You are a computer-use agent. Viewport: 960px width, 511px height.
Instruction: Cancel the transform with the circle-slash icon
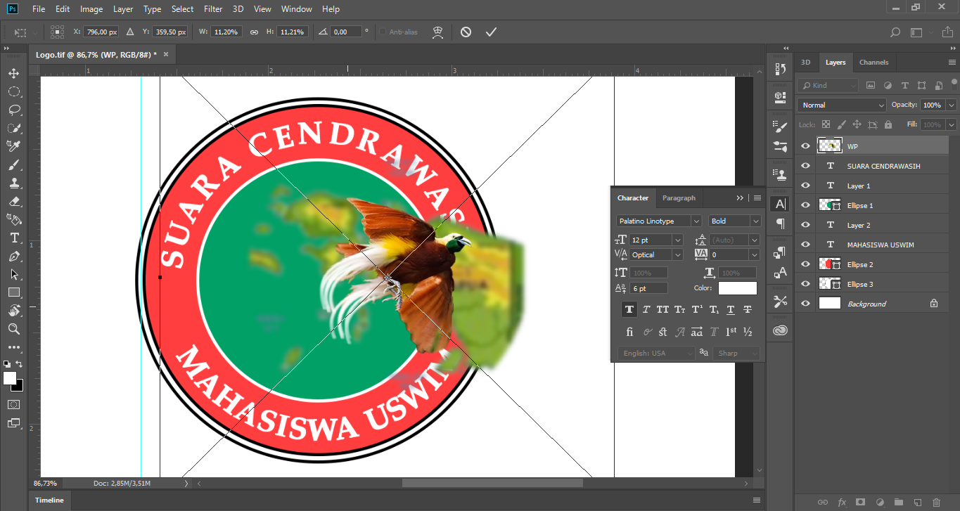(x=466, y=32)
